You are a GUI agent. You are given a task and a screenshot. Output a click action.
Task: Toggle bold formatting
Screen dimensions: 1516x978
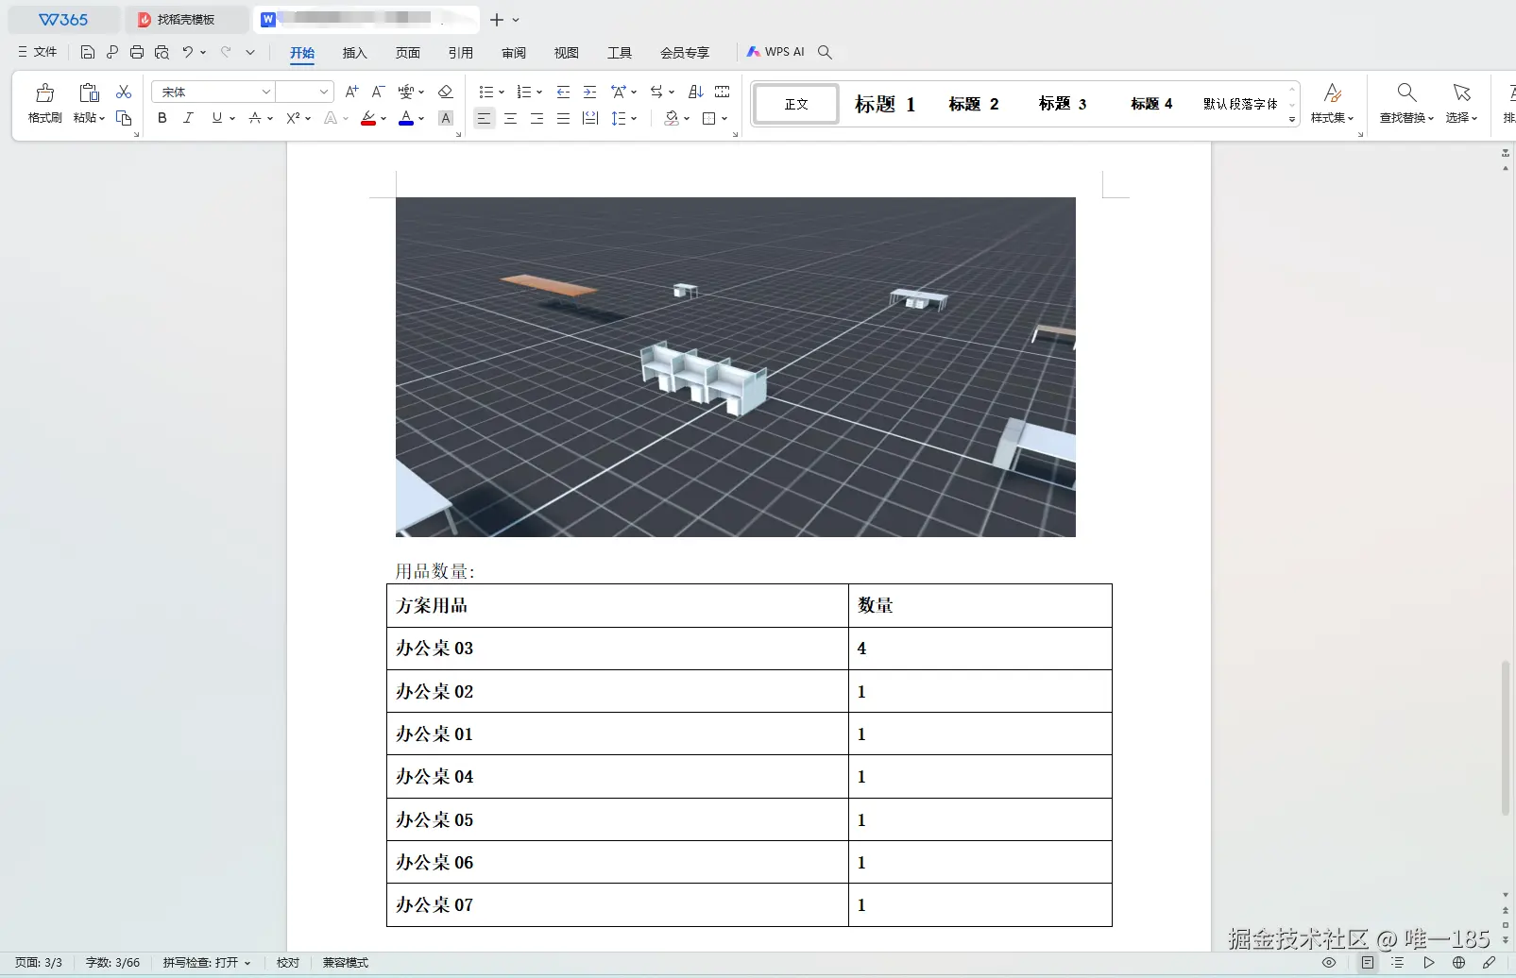pyautogui.click(x=161, y=118)
